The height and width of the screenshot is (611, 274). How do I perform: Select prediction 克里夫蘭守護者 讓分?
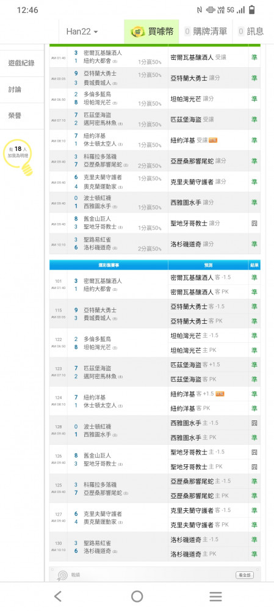198,181
